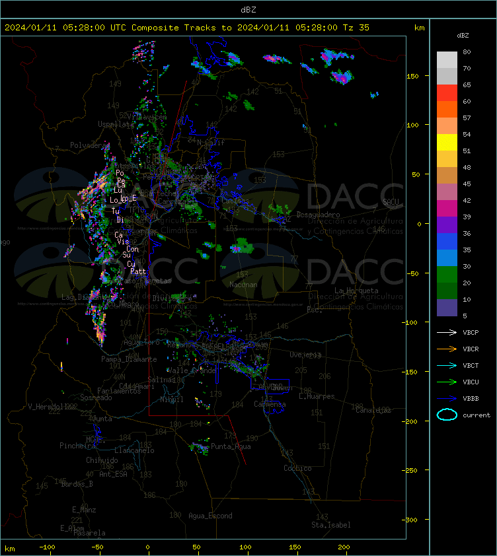This screenshot has height=556, width=497.
Task: Click the cyan 'current' ellipse legend icon
Action: pos(447,415)
